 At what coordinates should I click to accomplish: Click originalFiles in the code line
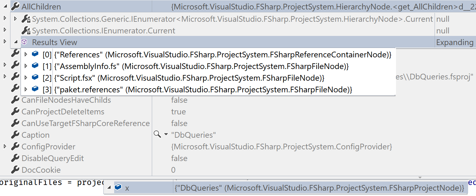pos(31,182)
